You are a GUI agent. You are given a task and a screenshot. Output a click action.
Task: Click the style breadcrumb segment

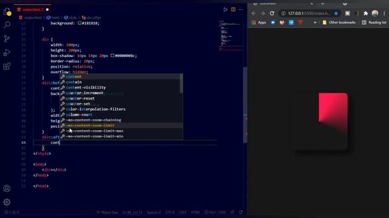pos(71,18)
